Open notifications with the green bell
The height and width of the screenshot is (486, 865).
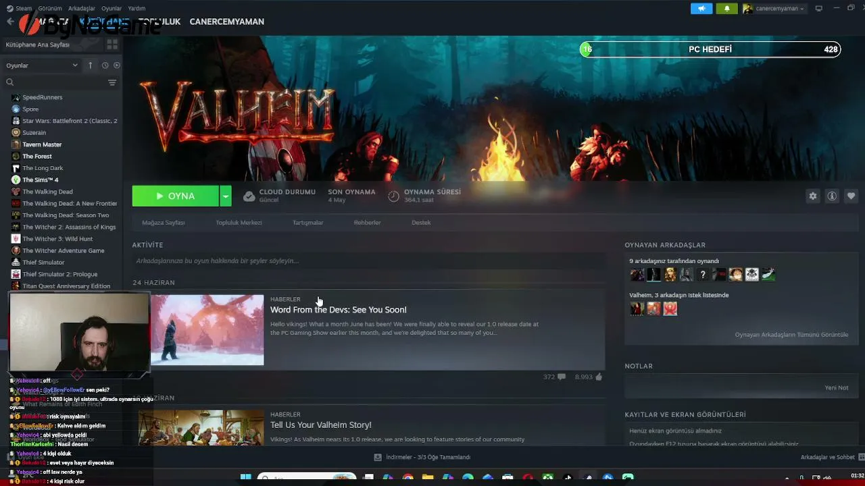[x=727, y=9]
